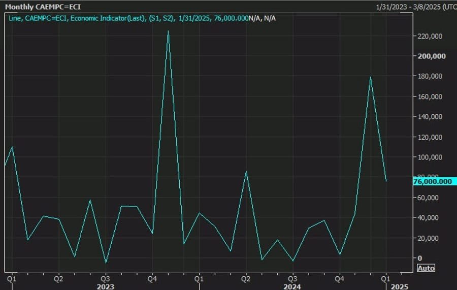Click the 100,000 label on value axis
Image resolution: width=457 pixels, height=290 pixels.
(x=432, y=157)
